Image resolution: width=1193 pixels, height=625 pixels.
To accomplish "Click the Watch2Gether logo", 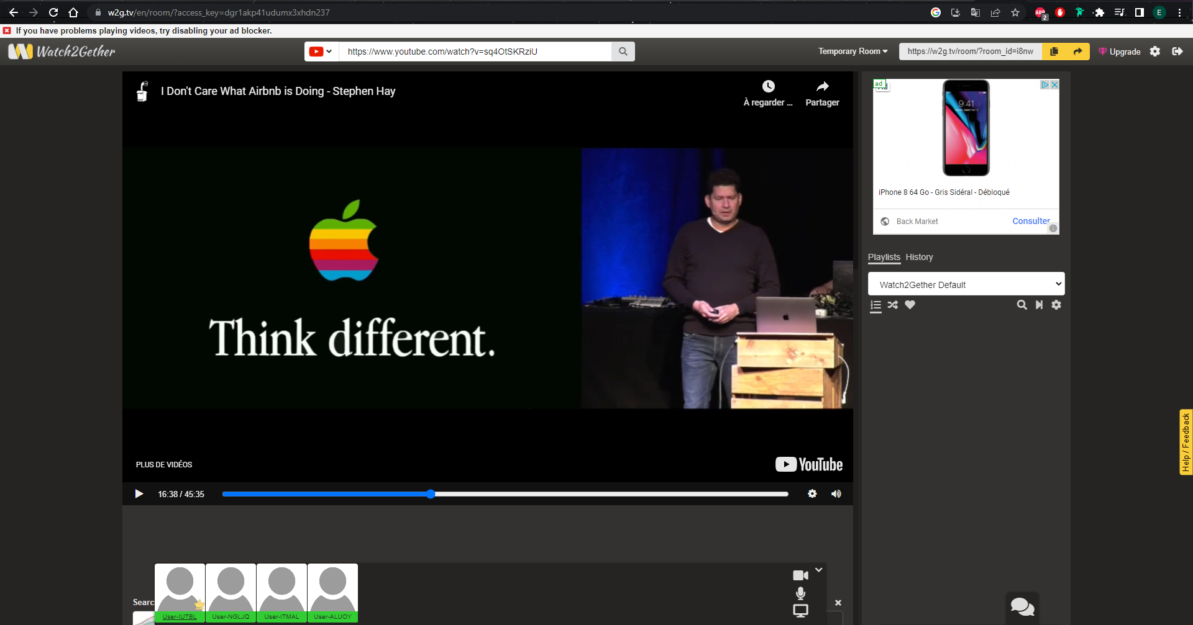I will [62, 52].
